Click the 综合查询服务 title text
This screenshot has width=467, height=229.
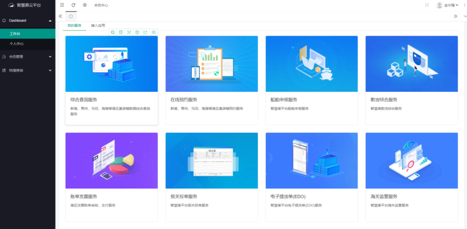pyautogui.click(x=84, y=100)
